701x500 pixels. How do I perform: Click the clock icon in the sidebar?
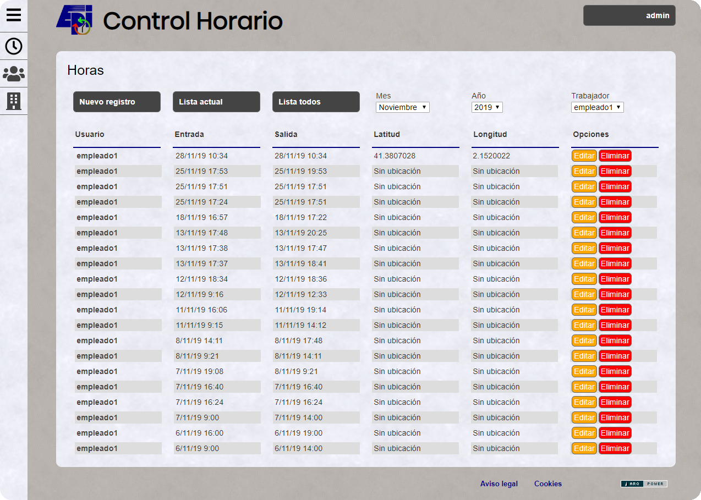(x=14, y=46)
